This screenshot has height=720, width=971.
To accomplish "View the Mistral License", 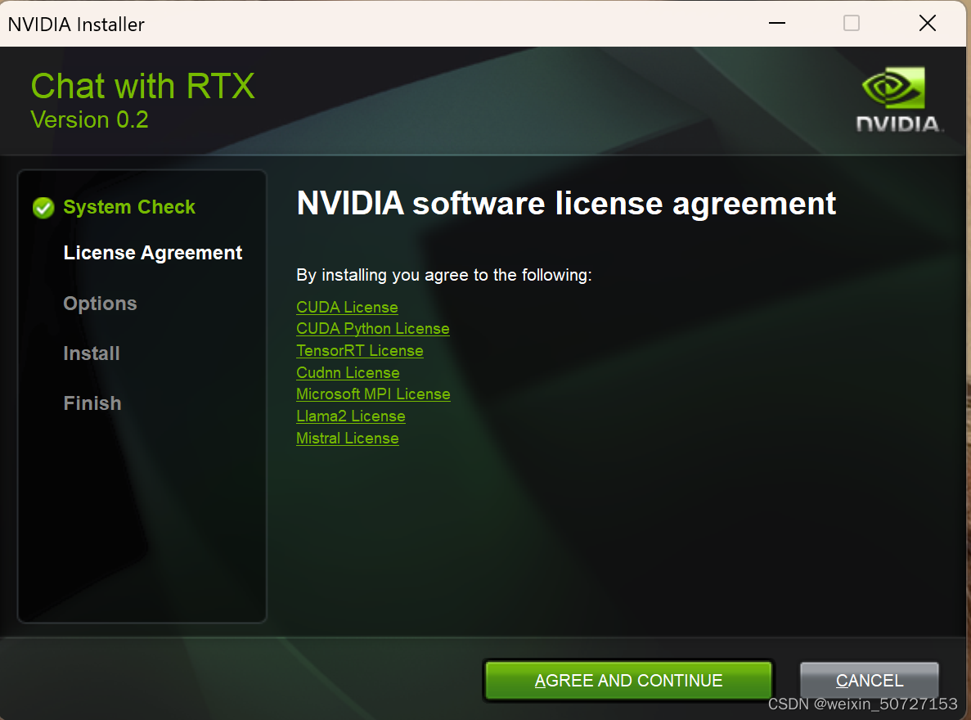I will [348, 439].
